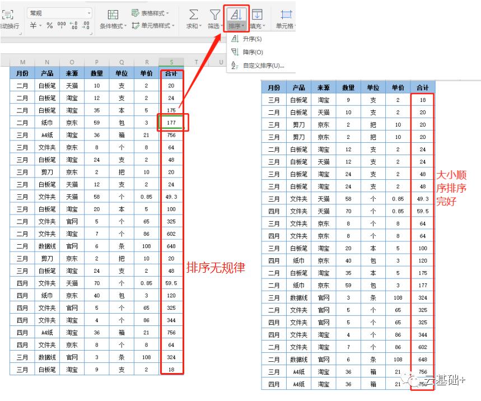This screenshot has height=401, width=481.
Task: Click the wrap text (自动换行) icon
Action: [8, 15]
